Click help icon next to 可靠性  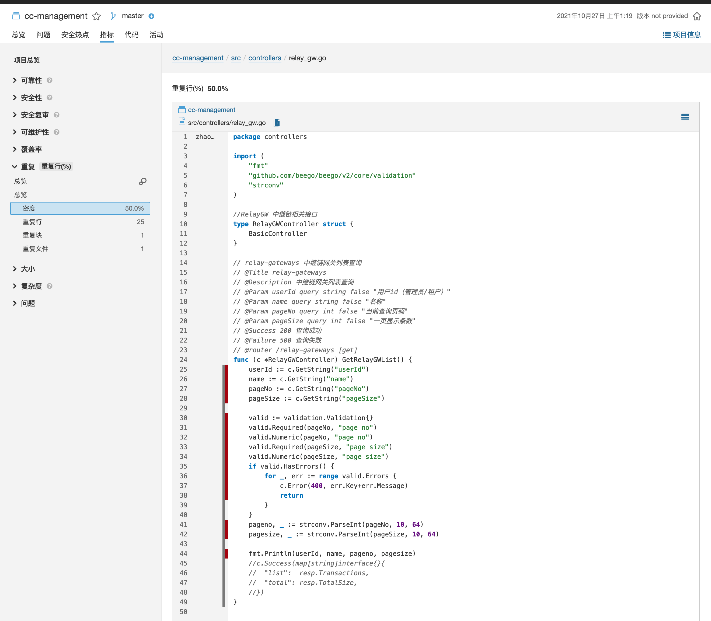50,81
